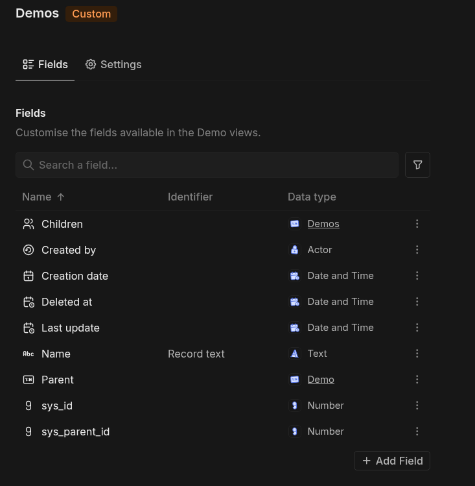Screen dimensions: 475x486
Task: Follow the Demos data type link
Action: tap(323, 224)
